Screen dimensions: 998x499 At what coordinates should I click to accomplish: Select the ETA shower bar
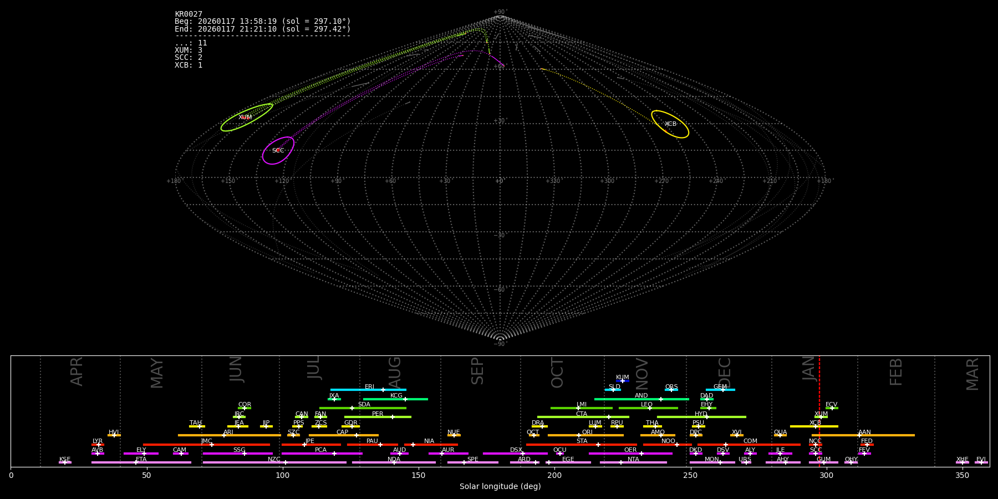pyautogui.click(x=141, y=462)
